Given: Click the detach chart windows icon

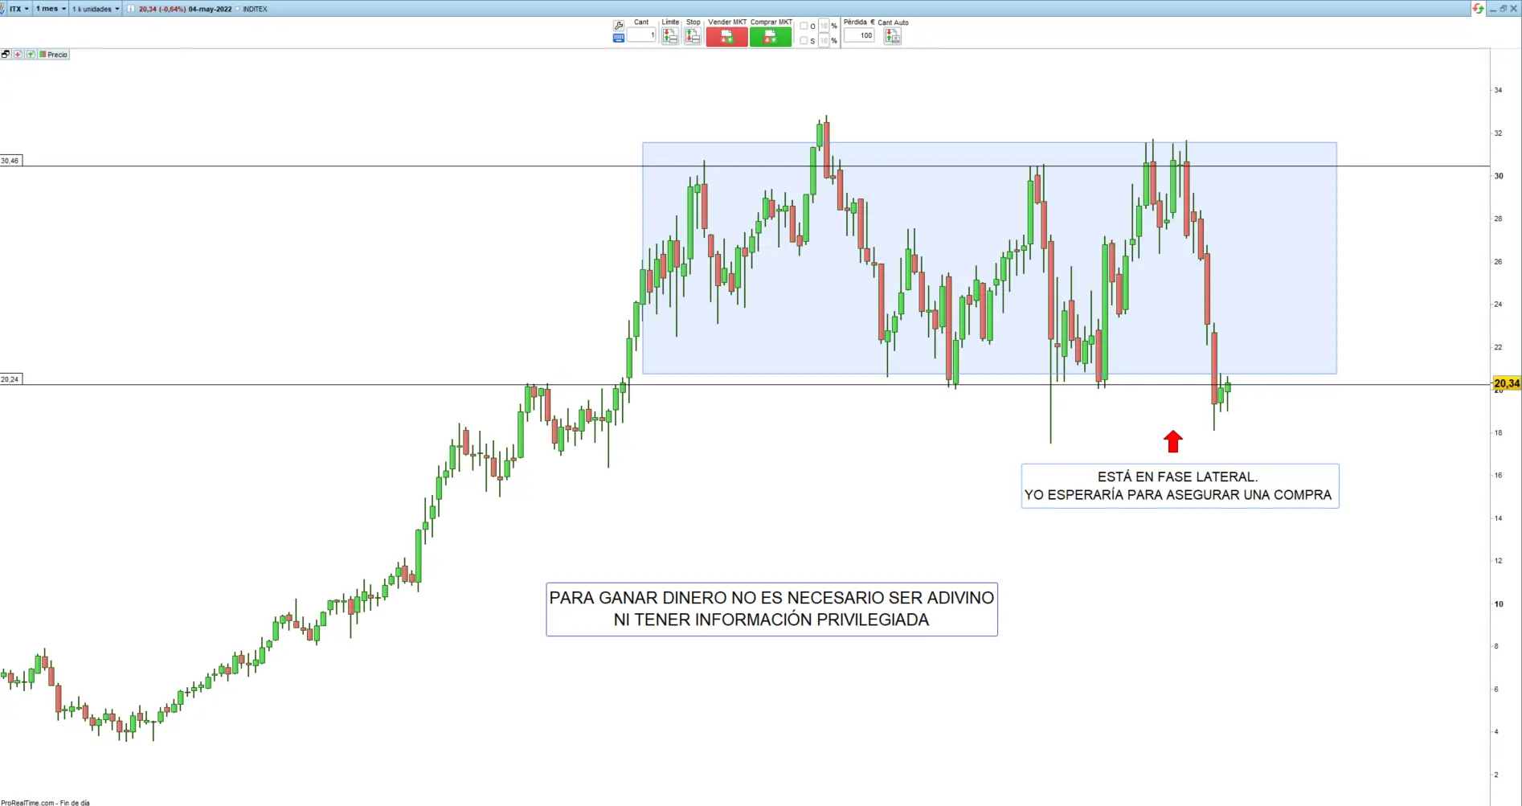Looking at the screenshot, I should pos(5,54).
